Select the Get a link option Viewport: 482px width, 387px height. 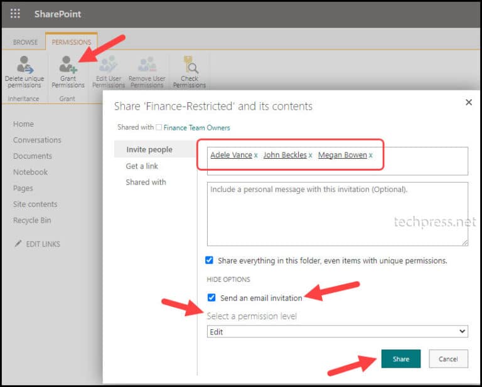click(x=142, y=166)
